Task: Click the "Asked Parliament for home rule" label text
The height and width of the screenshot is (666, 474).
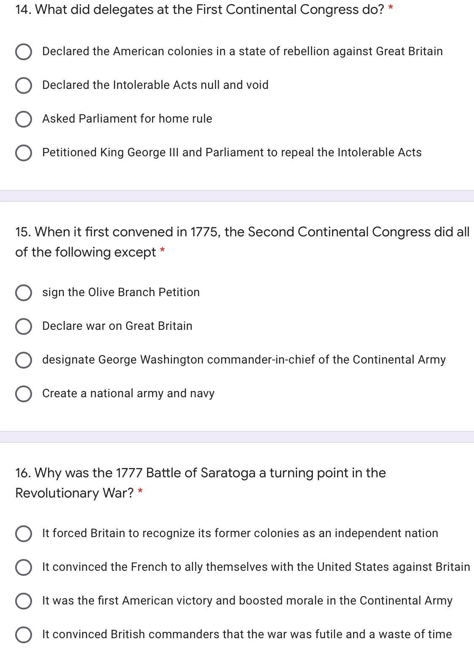Action: [127, 119]
